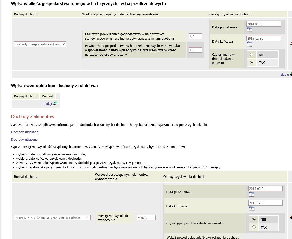Click the 'Dochód' column header
292x239 pixels.
tap(47, 96)
